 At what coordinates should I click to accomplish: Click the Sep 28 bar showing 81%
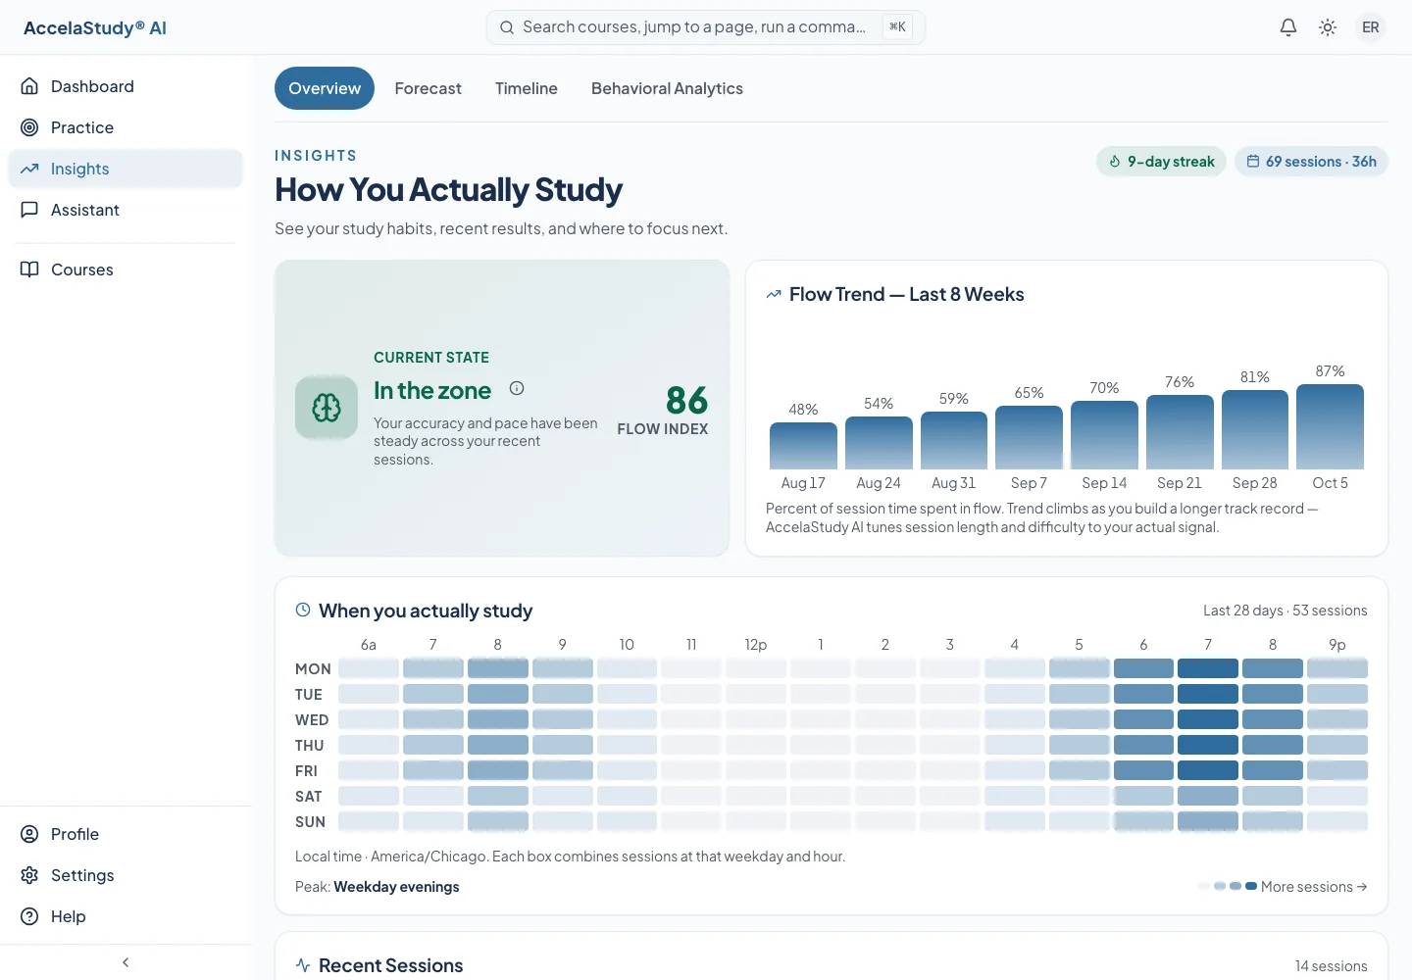1255,429
